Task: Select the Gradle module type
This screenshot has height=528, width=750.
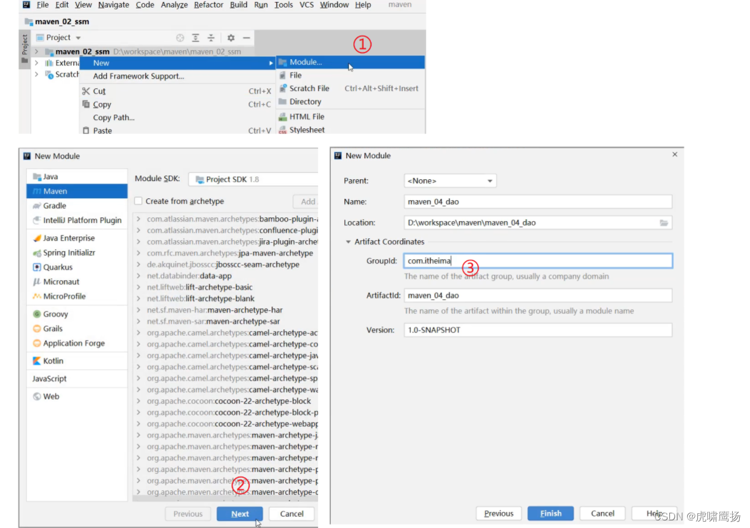Action: pos(77,205)
